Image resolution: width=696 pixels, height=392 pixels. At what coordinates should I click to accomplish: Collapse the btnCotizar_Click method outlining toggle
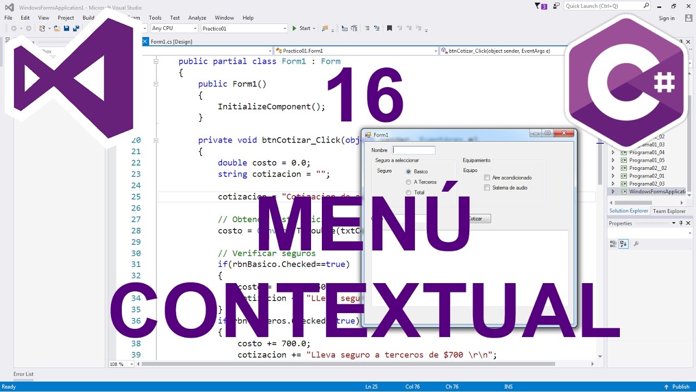tap(156, 140)
